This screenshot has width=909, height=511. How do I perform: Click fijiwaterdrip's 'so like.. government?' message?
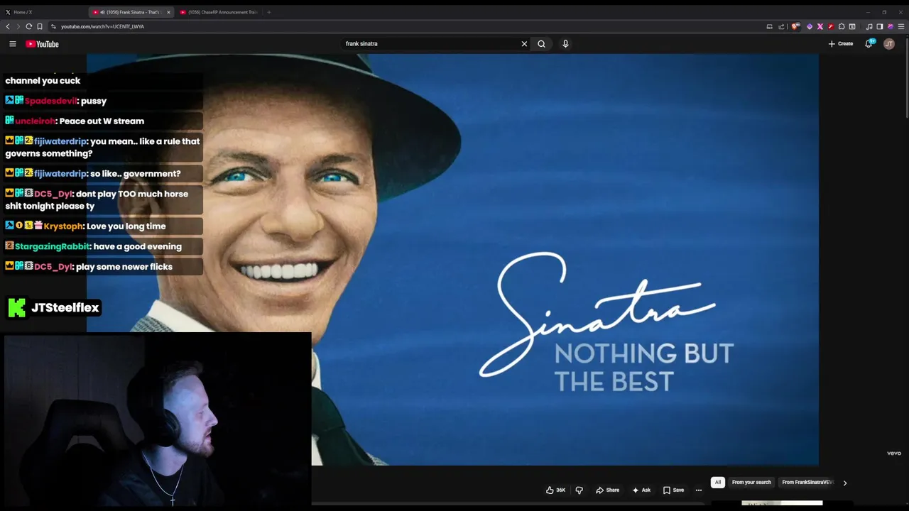tap(103, 174)
